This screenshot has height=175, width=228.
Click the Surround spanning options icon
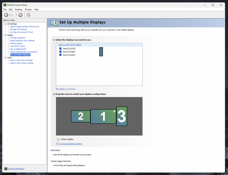[57, 144]
